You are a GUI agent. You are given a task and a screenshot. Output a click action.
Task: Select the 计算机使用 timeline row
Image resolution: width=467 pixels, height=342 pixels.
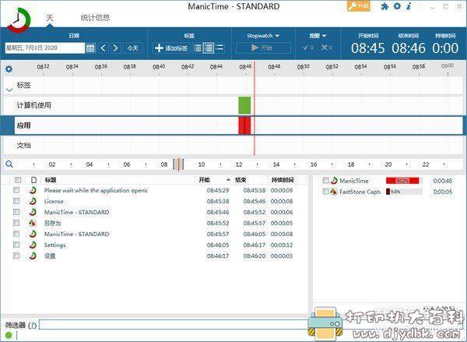click(233, 105)
